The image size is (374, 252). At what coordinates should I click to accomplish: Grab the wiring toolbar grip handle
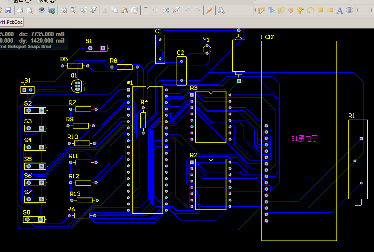[x=255, y=10]
